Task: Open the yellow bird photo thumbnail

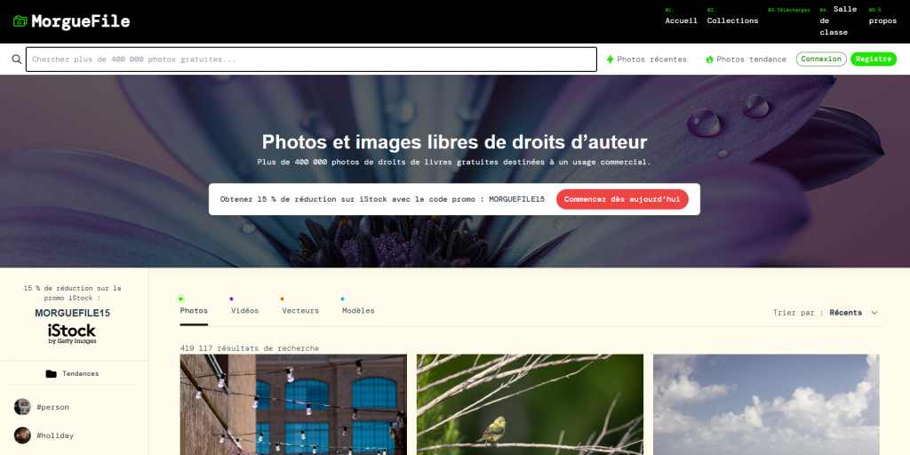Action: (530, 404)
